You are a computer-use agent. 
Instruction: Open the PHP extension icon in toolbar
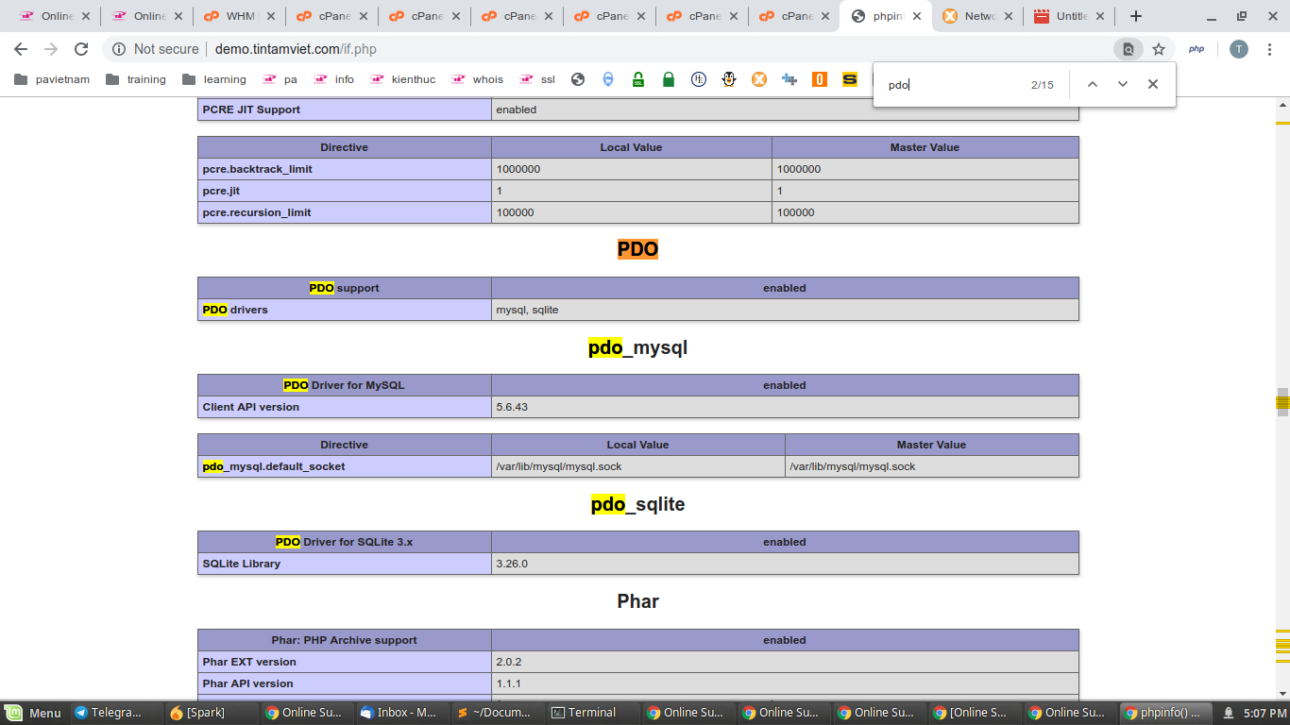click(1197, 49)
